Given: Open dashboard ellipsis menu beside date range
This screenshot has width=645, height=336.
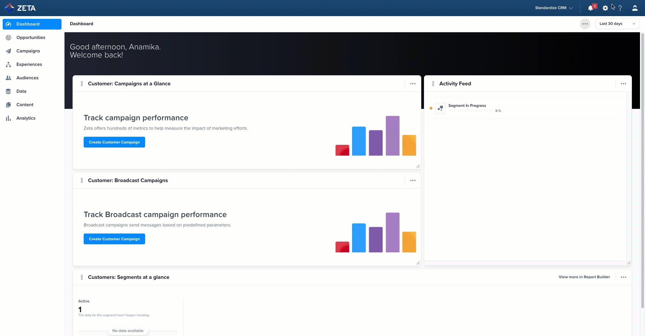Looking at the screenshot, I should 585,24.
